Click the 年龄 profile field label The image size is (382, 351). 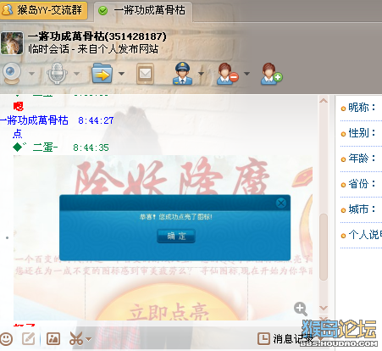click(x=362, y=159)
